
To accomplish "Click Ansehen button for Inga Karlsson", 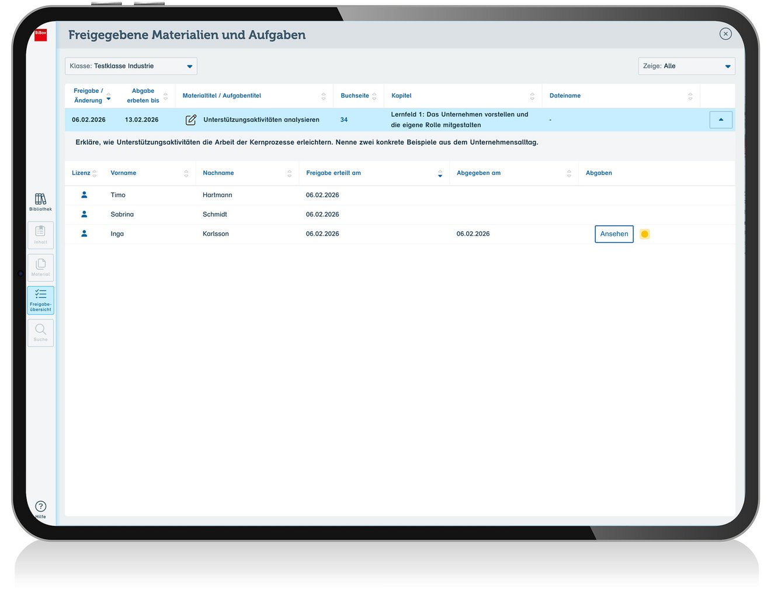I will click(614, 234).
